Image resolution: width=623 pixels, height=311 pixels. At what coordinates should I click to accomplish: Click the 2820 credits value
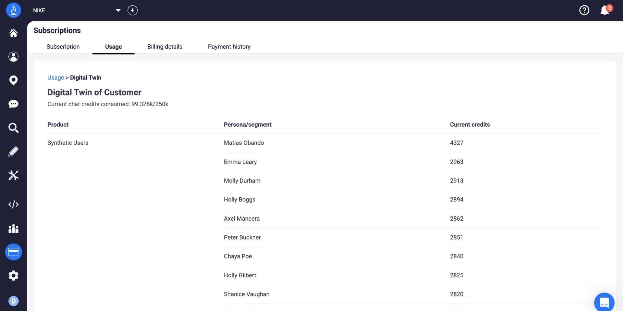pos(457,294)
